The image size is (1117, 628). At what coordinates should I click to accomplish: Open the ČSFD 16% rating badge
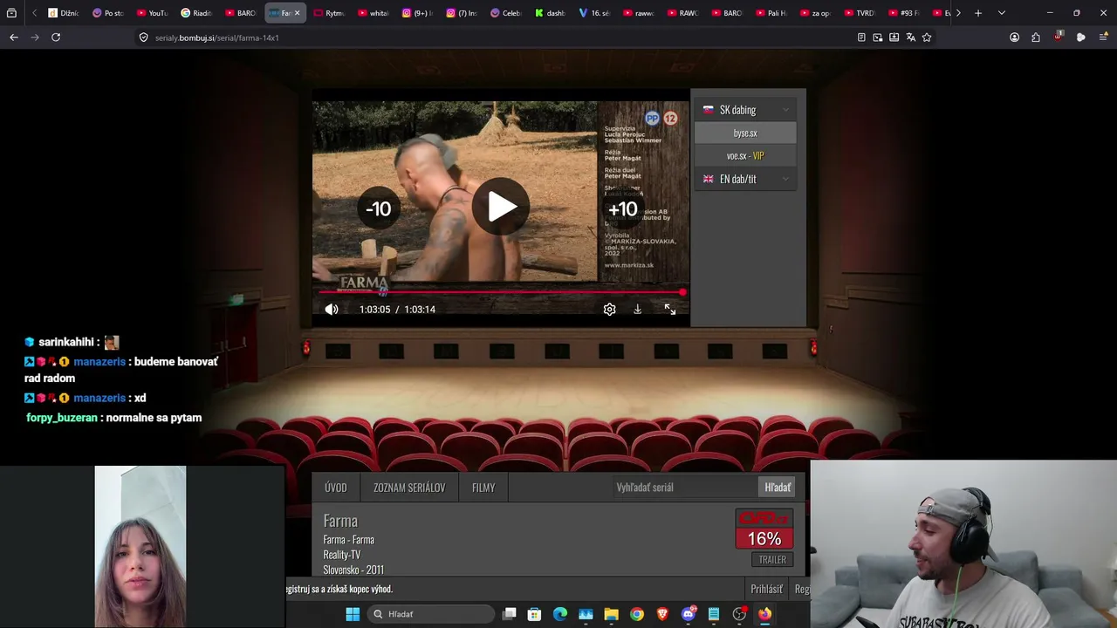[764, 530]
